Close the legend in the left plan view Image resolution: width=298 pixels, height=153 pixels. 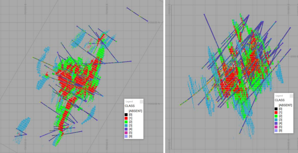[141, 102]
